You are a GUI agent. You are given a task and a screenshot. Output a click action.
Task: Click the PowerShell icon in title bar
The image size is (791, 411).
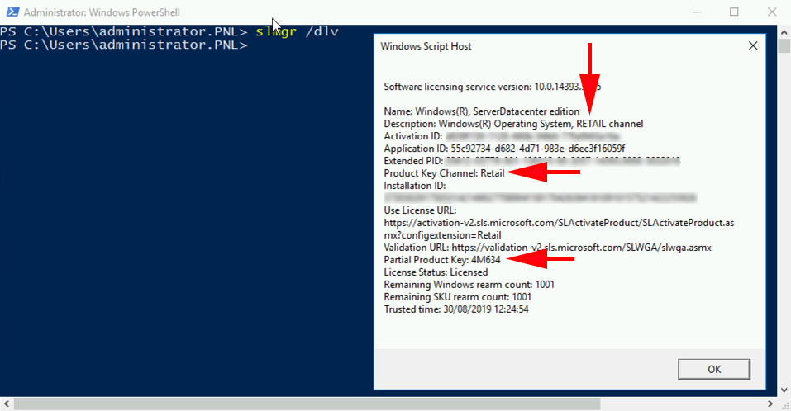click(12, 12)
